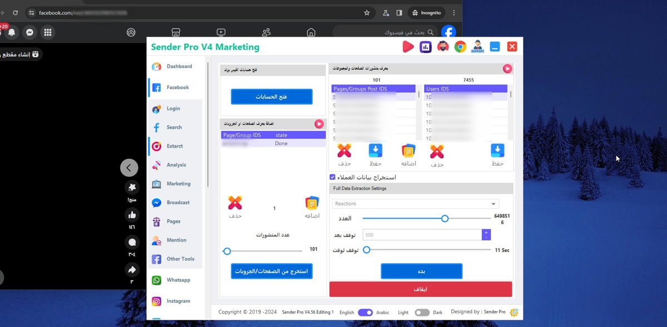Click the comment bubble icon on the reel
Viewport: 667px width, 327px height.
tap(132, 242)
